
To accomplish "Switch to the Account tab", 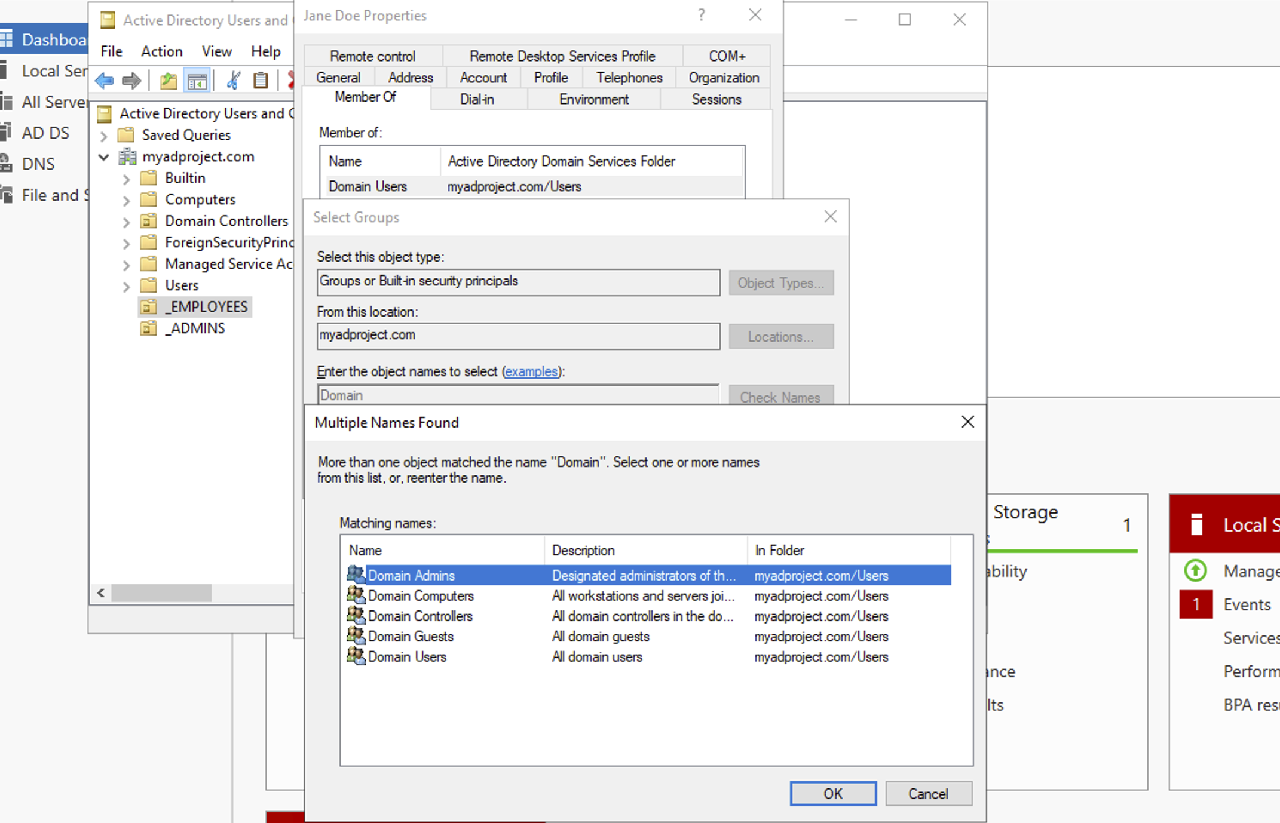I will click(483, 78).
